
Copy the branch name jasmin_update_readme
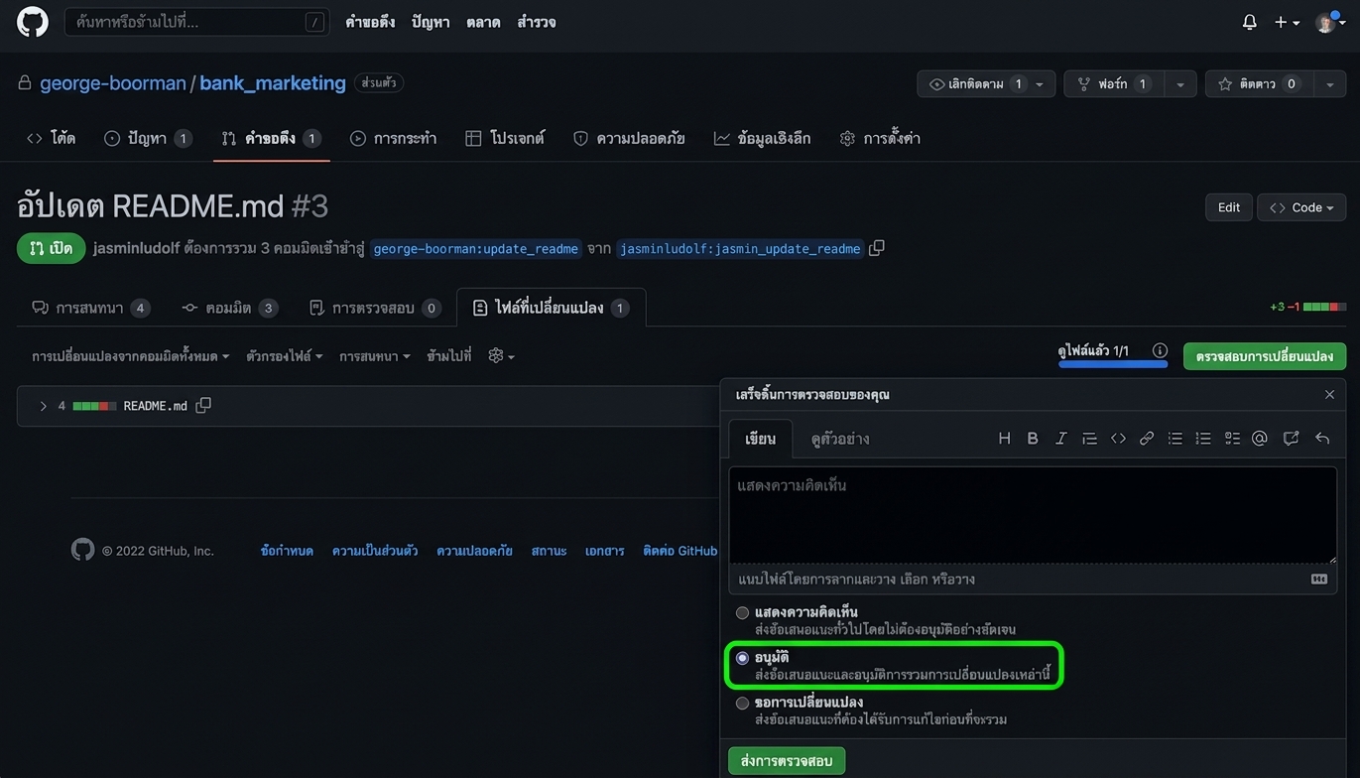pos(877,248)
